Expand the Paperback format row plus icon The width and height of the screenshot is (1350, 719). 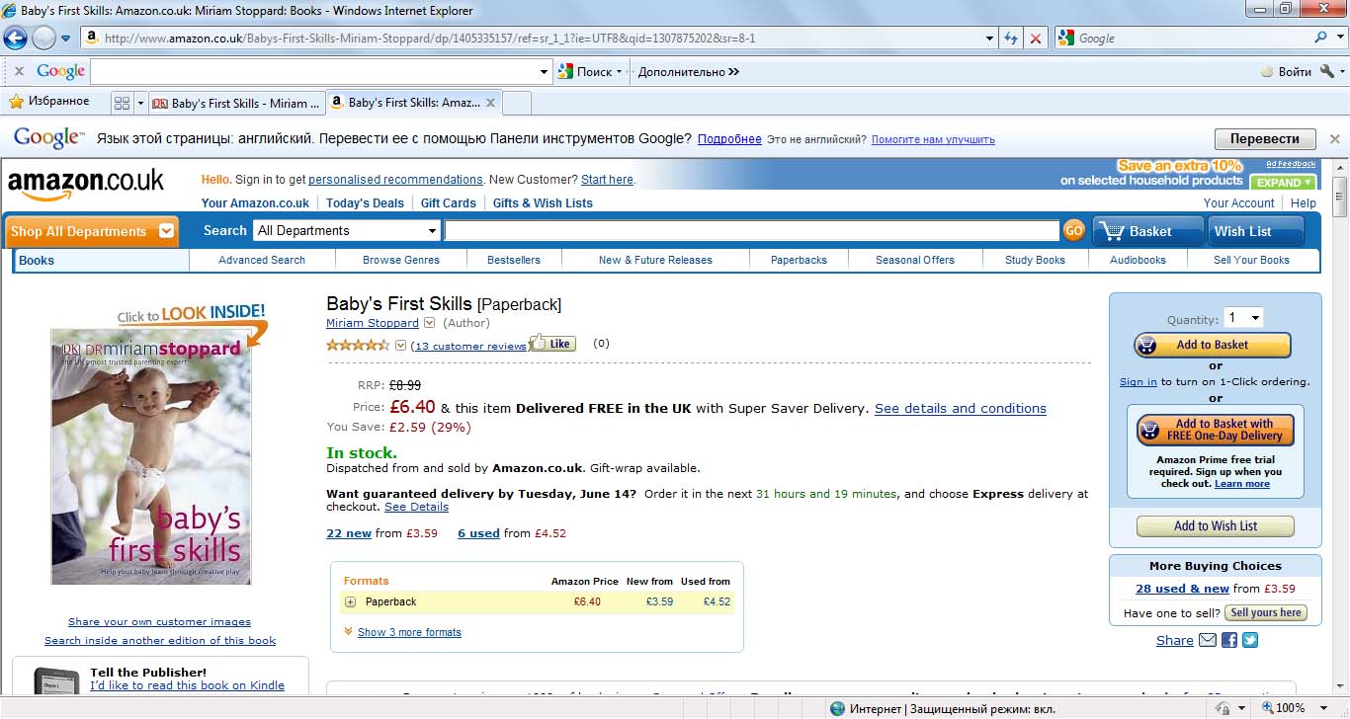(x=350, y=601)
